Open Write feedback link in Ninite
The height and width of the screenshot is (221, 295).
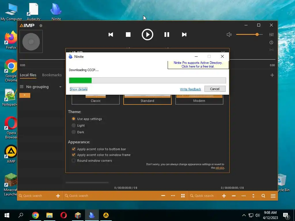pyautogui.click(x=190, y=89)
